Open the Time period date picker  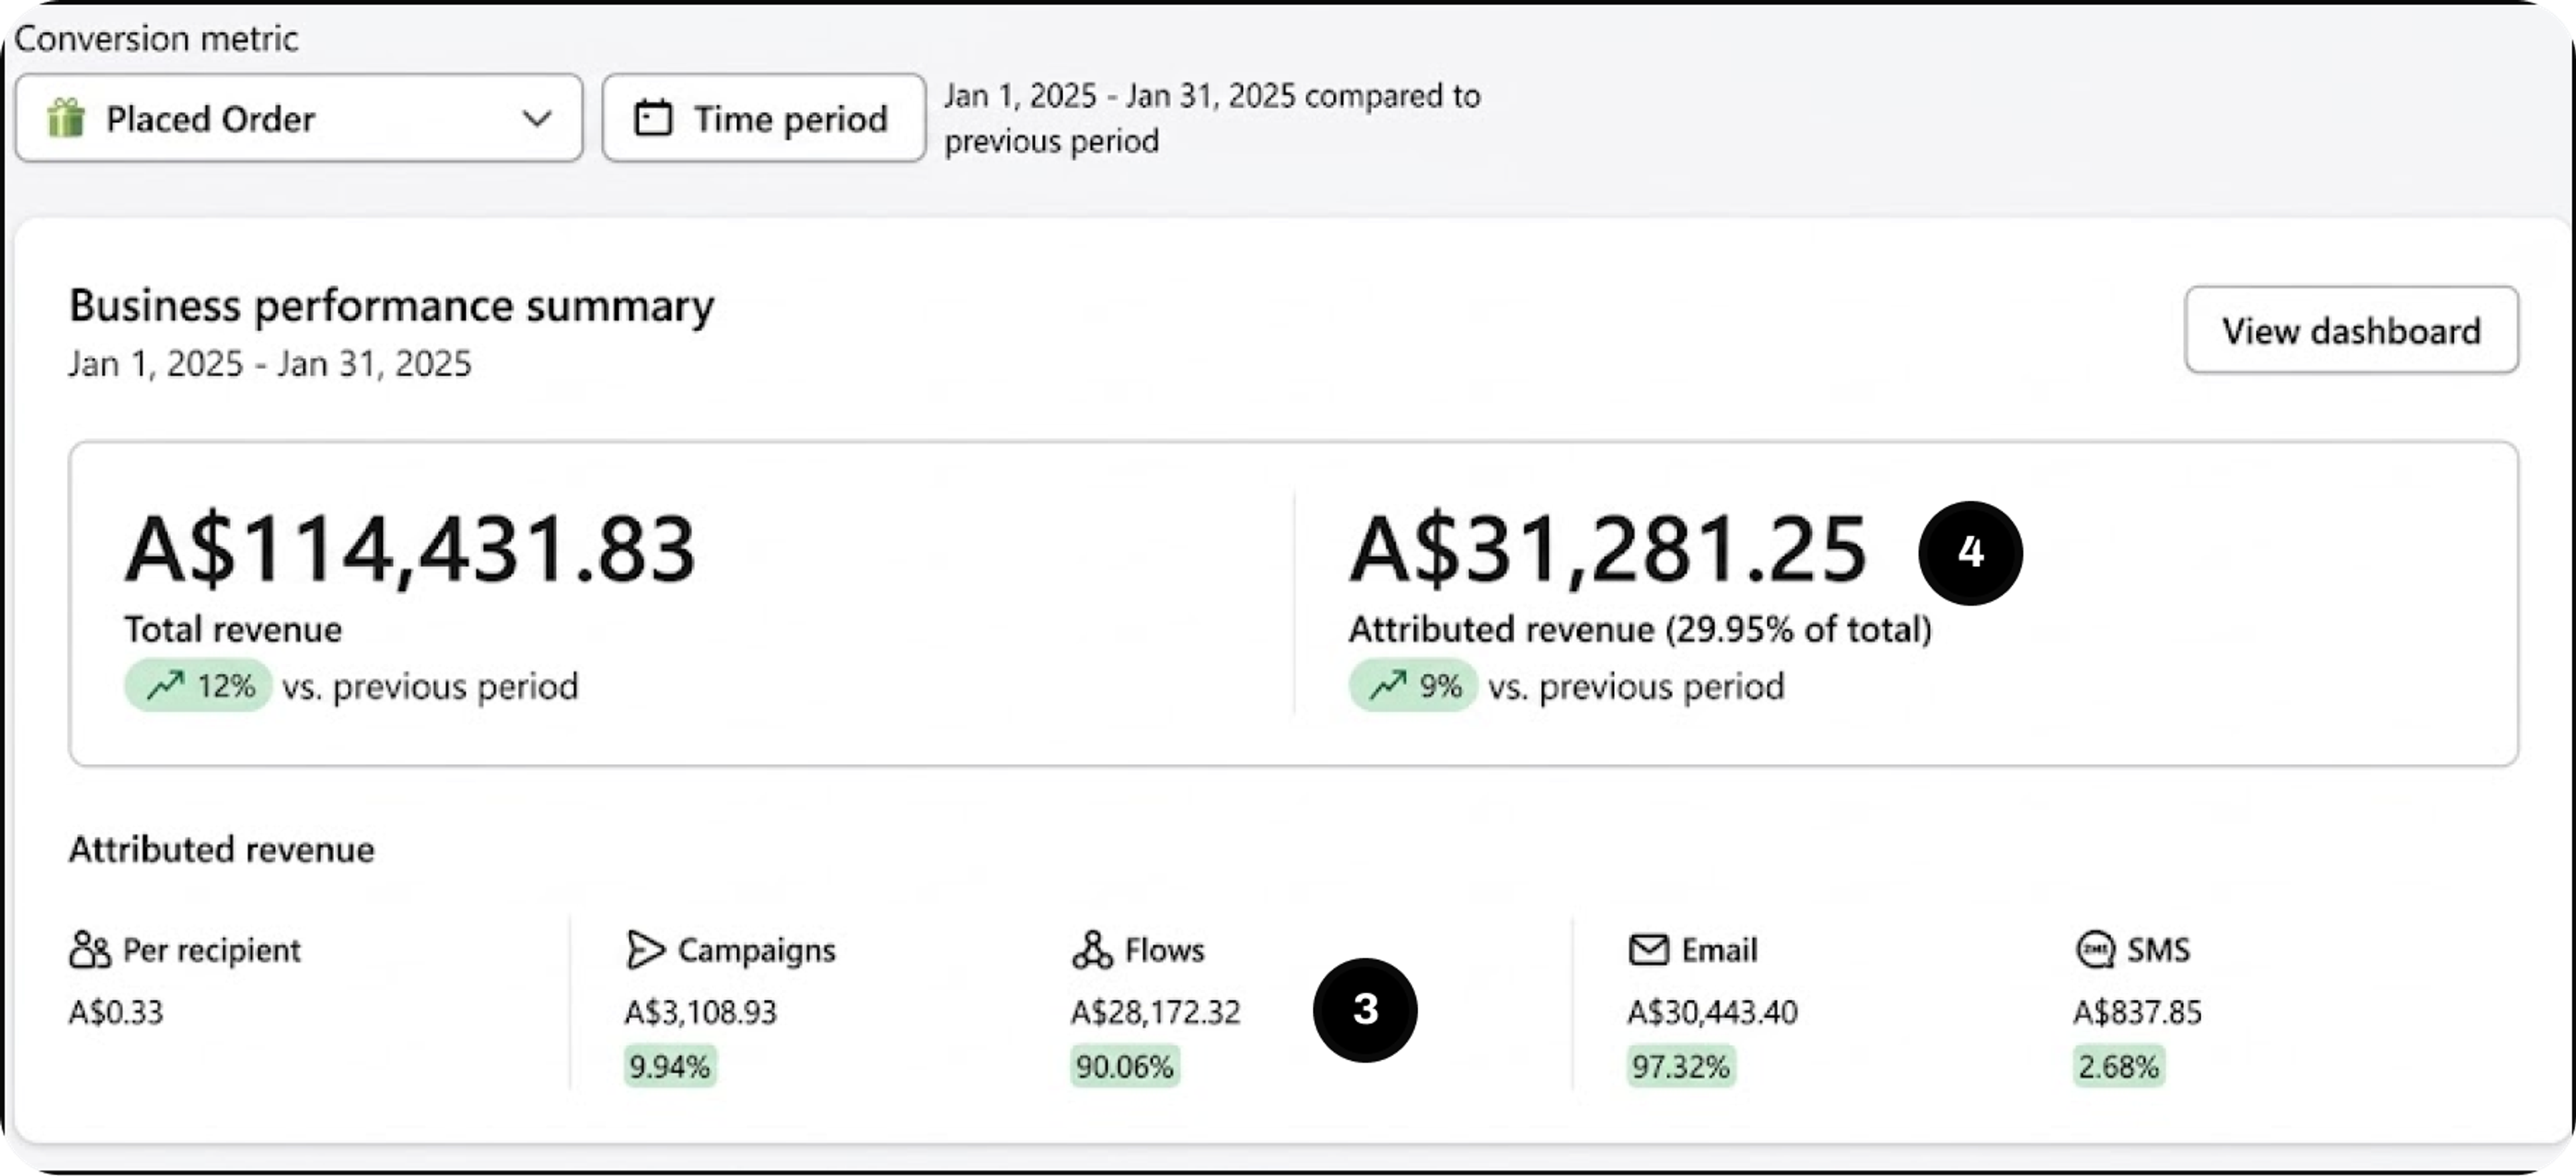(x=764, y=118)
